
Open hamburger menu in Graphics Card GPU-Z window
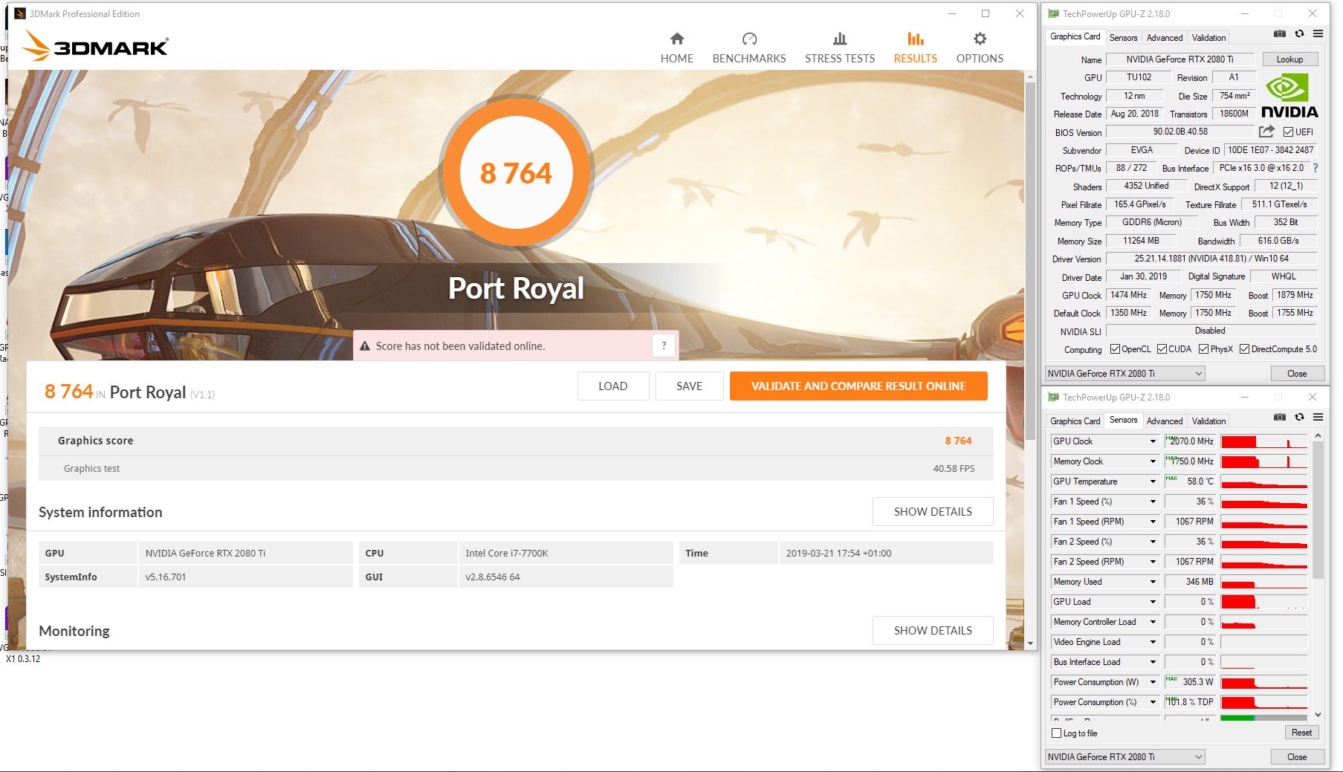coord(1318,33)
